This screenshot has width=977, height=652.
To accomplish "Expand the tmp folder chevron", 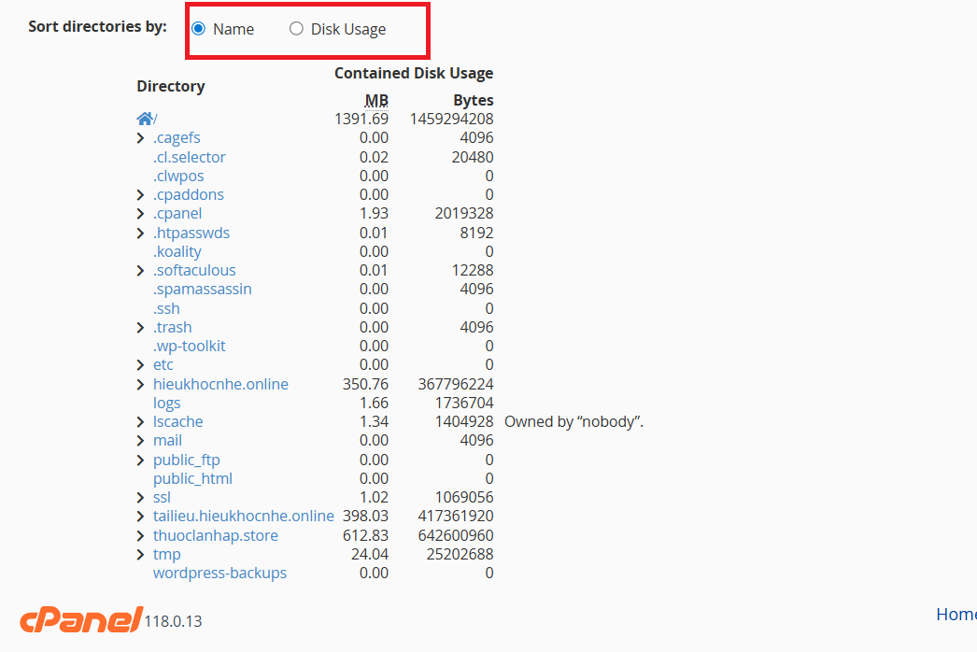I will coord(141,554).
